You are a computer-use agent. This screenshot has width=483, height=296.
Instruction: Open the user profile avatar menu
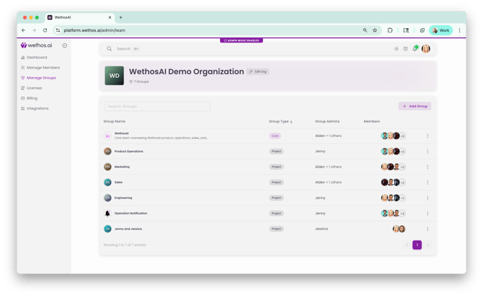[x=426, y=49]
